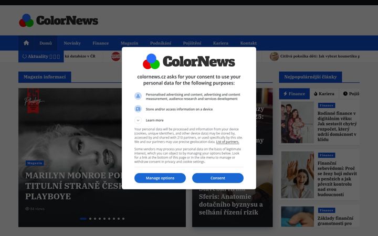378x236 pixels.
Task: Open the Finanční sebevědomí article link
Action: [337, 179]
